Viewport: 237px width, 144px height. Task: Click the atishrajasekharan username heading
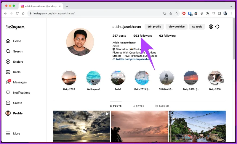click(x=127, y=27)
